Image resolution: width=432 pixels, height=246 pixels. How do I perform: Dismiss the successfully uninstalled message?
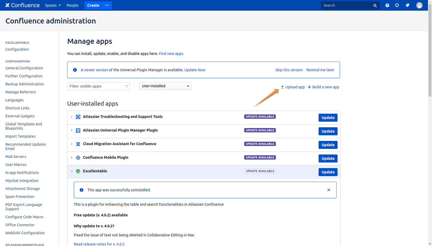click(329, 190)
